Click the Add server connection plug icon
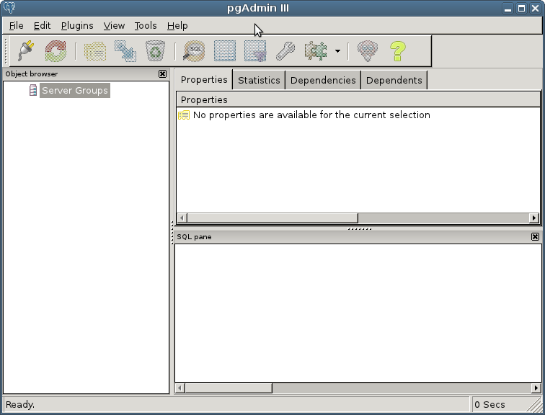 pyautogui.click(x=26, y=51)
